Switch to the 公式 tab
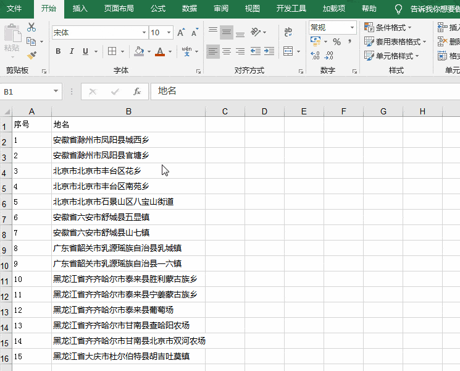460x371 pixels. (158, 9)
